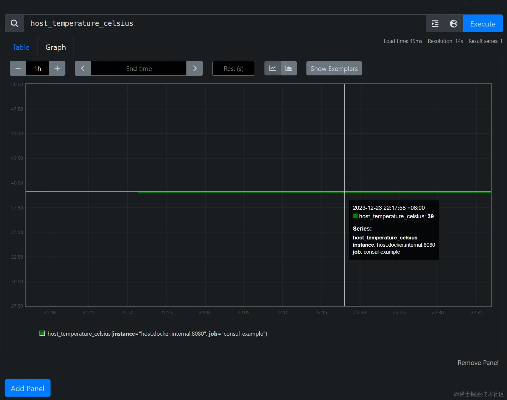Switch to the Table tab

pos(21,47)
